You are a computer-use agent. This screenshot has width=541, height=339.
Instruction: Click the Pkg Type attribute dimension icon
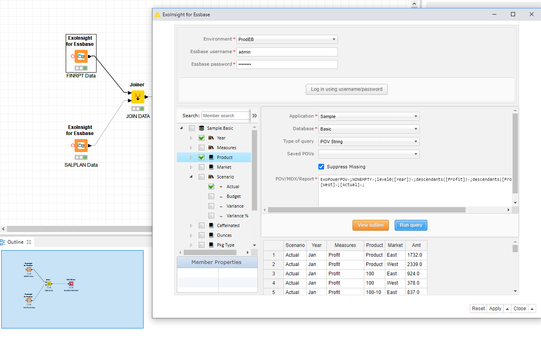pyautogui.click(x=211, y=245)
